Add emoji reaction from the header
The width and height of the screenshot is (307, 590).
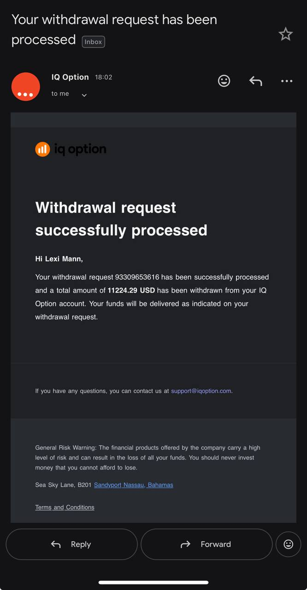tap(224, 81)
